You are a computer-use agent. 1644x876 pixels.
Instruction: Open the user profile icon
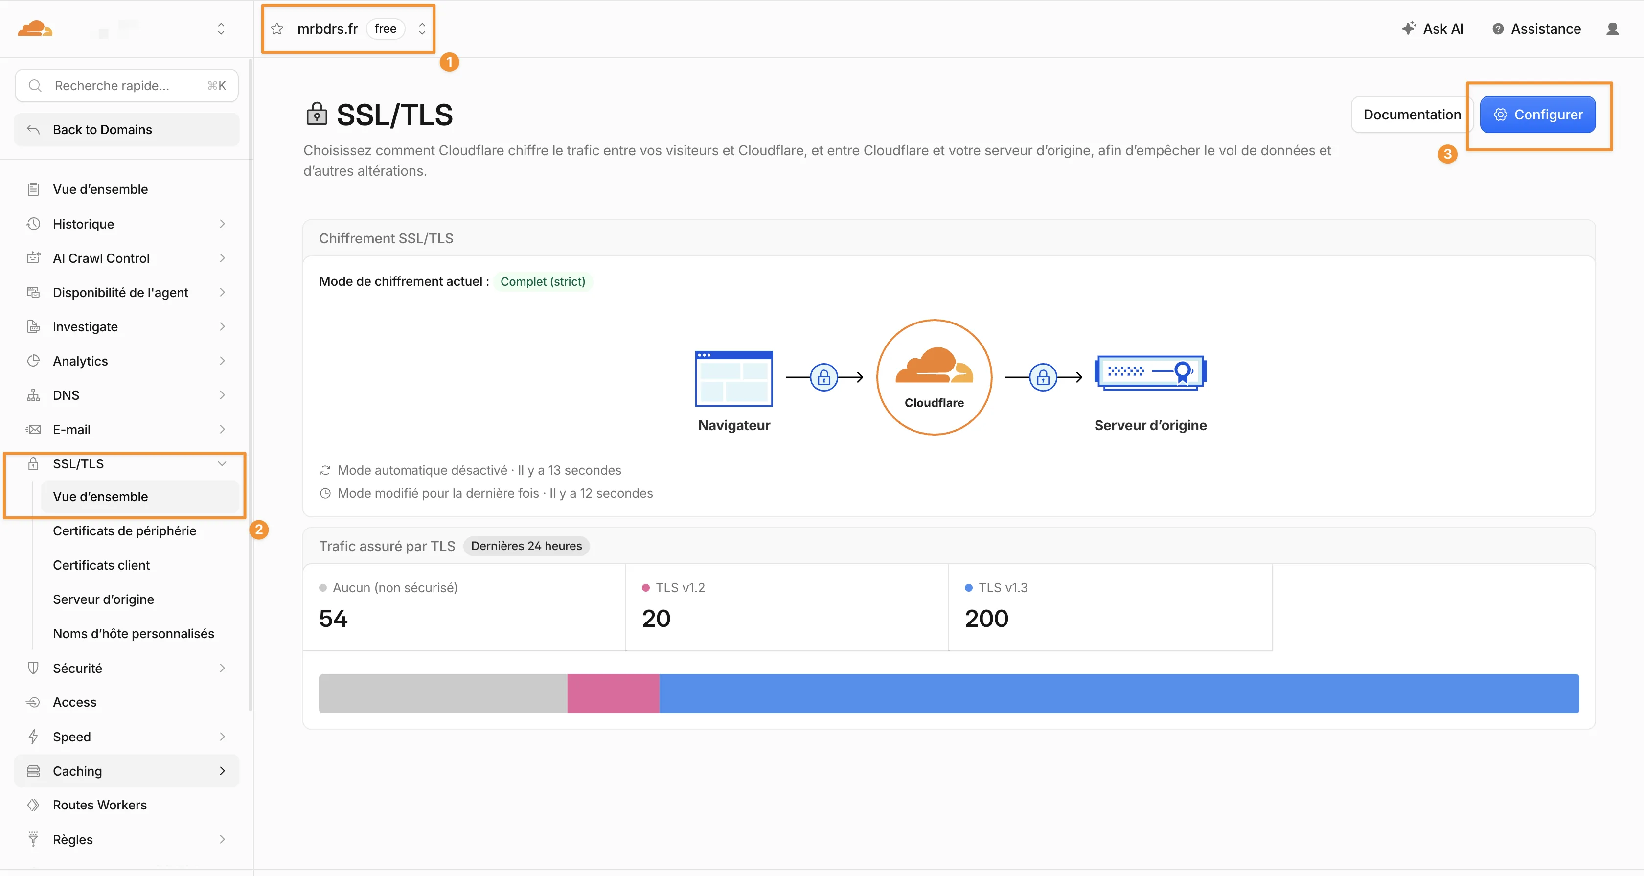[1613, 29]
